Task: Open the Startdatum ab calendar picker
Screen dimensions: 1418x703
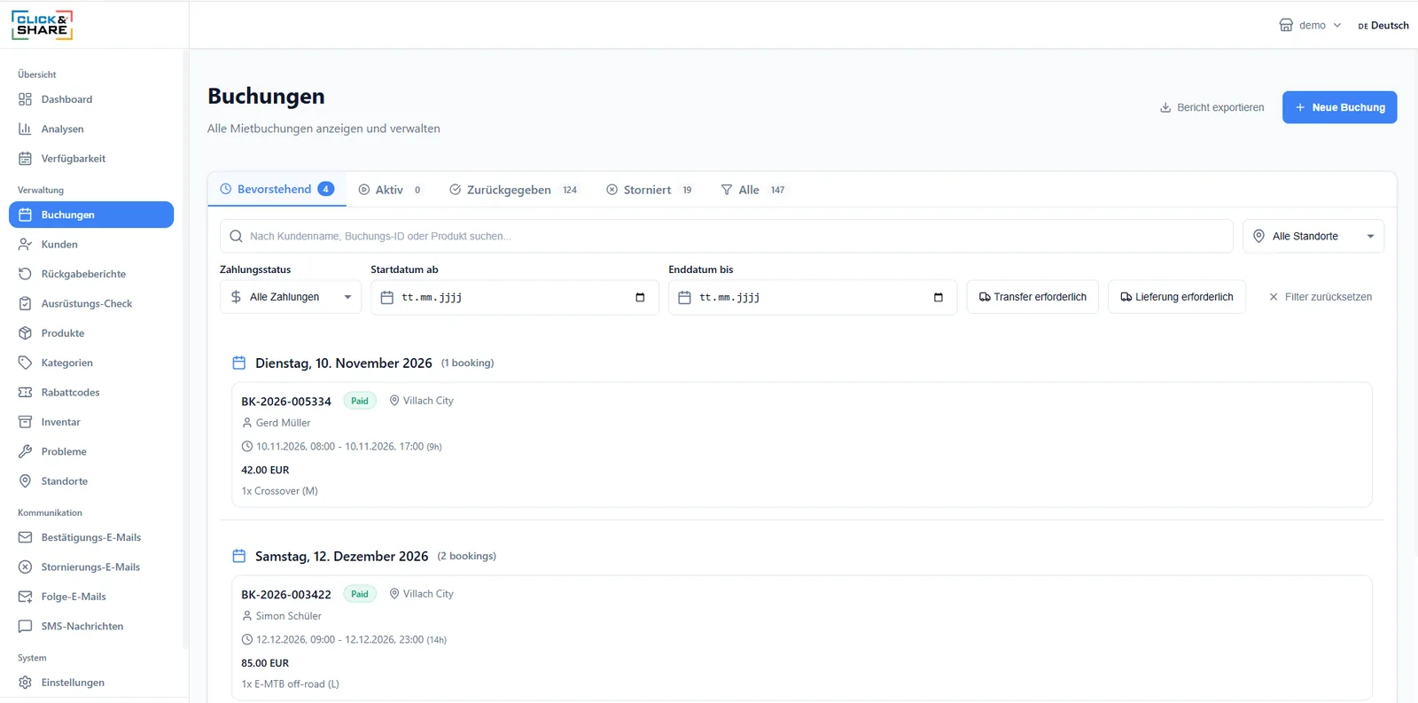Action: click(x=640, y=297)
